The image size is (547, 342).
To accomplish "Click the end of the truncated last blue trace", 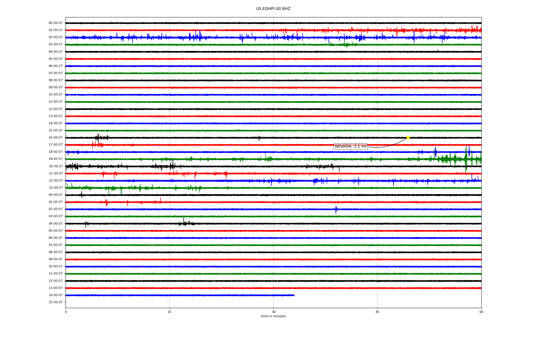I will (294, 295).
